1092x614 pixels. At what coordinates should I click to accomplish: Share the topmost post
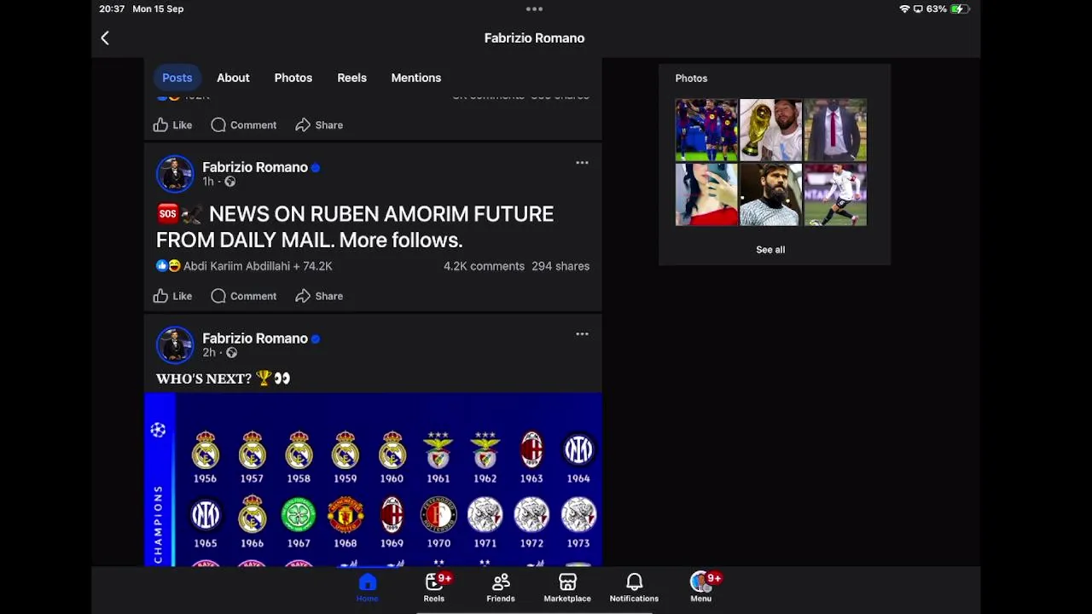click(319, 125)
